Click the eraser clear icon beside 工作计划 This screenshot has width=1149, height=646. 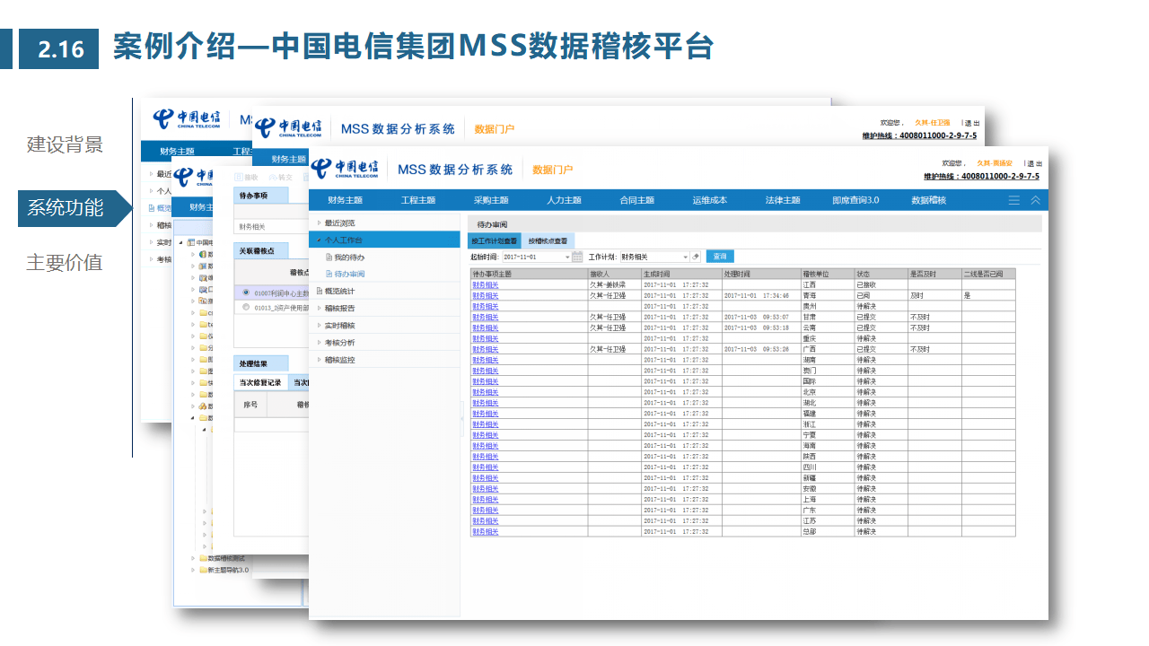tap(696, 257)
